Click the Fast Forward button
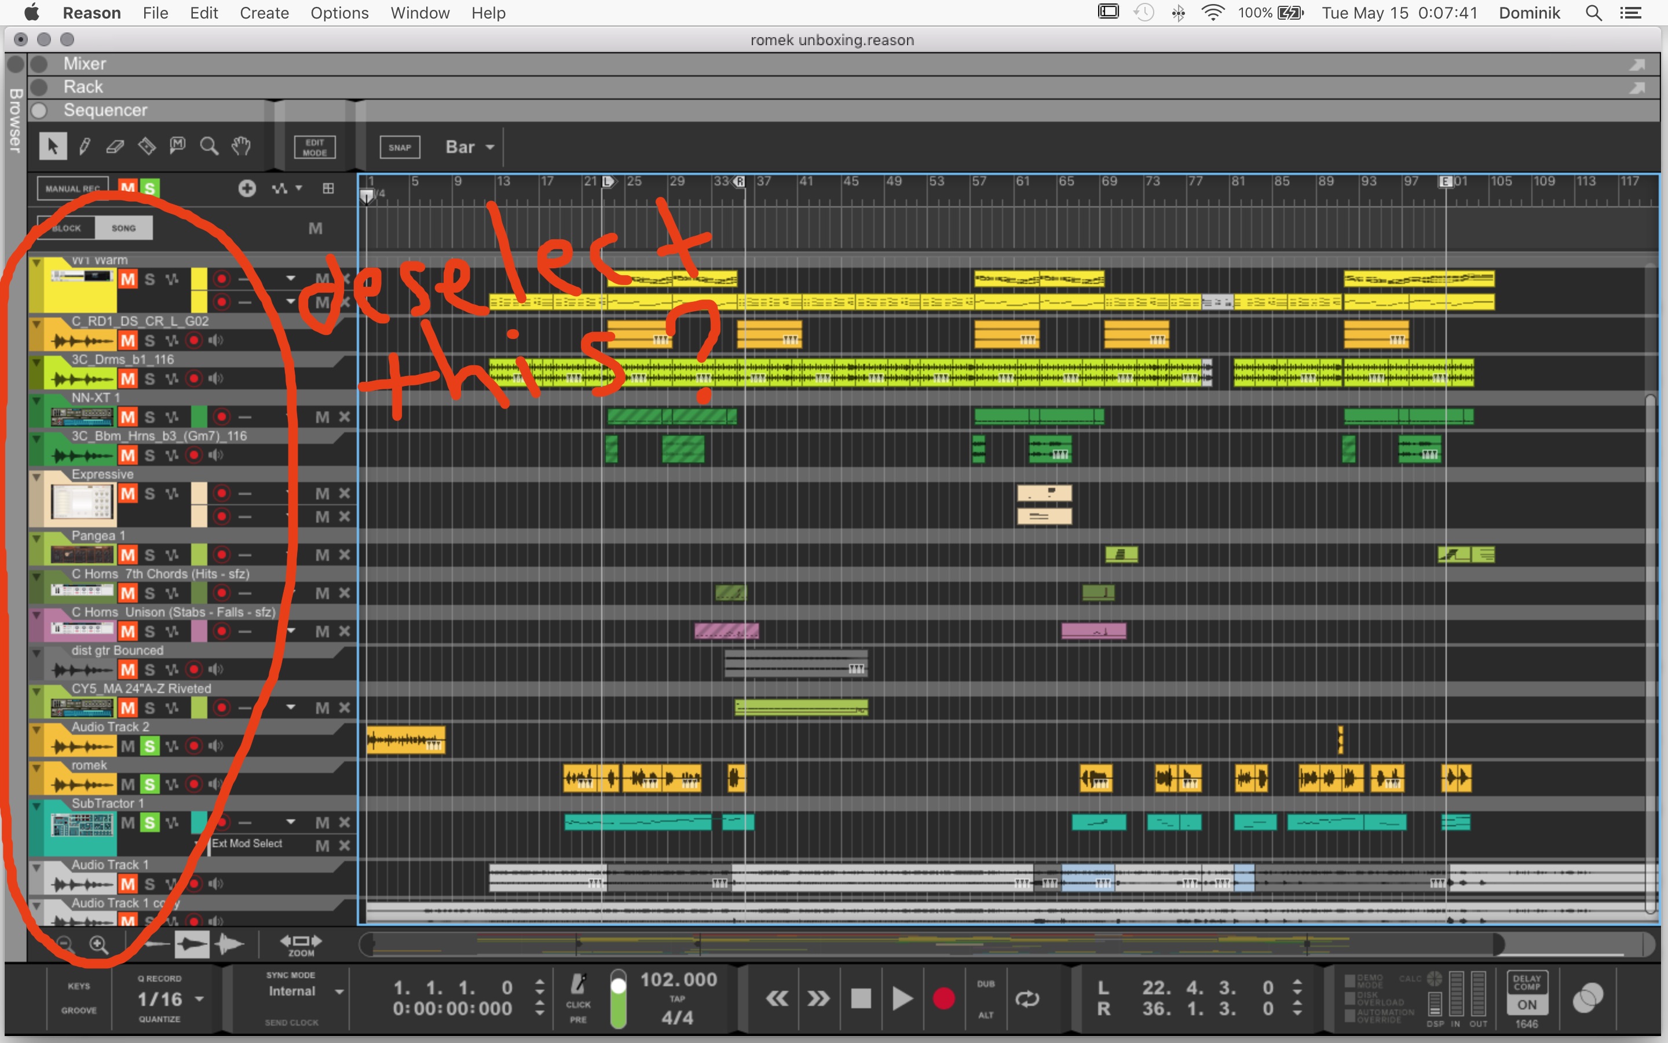1668x1043 pixels. (x=819, y=998)
